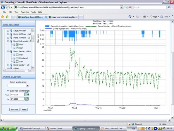The image size is (174, 131).
Task: Click the Home toolbar icon
Action: pos(130,17)
